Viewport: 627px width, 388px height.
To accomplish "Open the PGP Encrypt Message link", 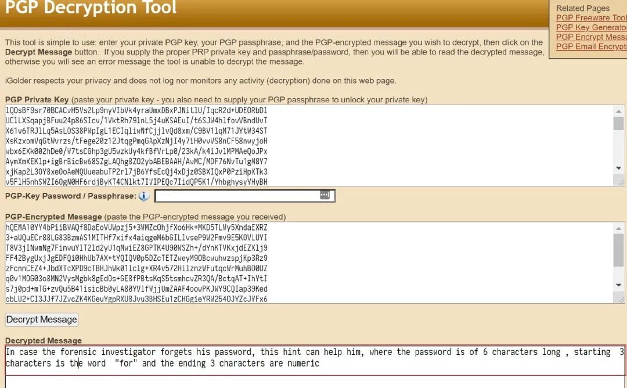I will coord(592,37).
